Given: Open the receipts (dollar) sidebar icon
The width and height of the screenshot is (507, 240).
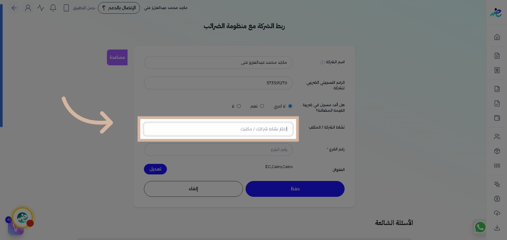Looking at the screenshot, I should click(x=497, y=70).
